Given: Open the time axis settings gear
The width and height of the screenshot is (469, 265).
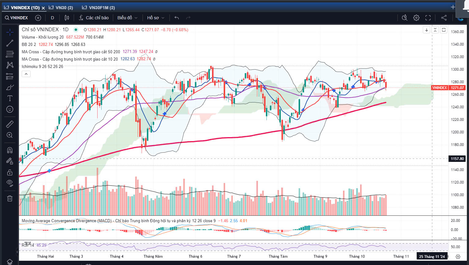Looking at the screenshot, I should tap(458, 256).
